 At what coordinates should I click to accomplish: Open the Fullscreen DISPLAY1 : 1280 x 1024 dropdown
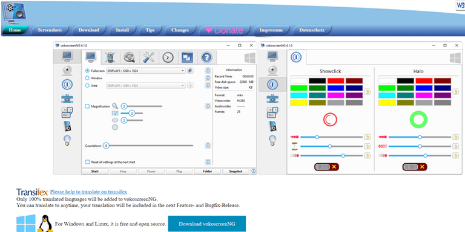(x=145, y=71)
